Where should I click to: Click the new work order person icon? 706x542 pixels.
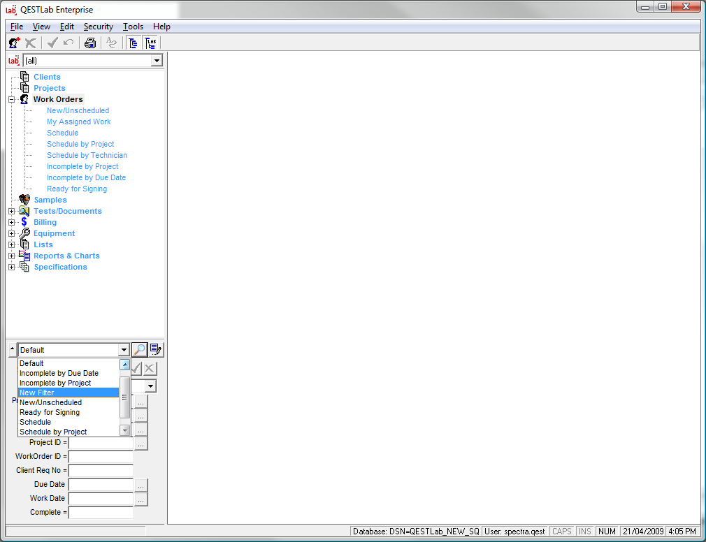(x=14, y=43)
